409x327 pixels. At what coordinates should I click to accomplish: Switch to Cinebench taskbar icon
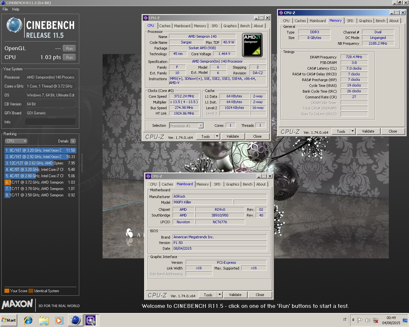pos(75,320)
